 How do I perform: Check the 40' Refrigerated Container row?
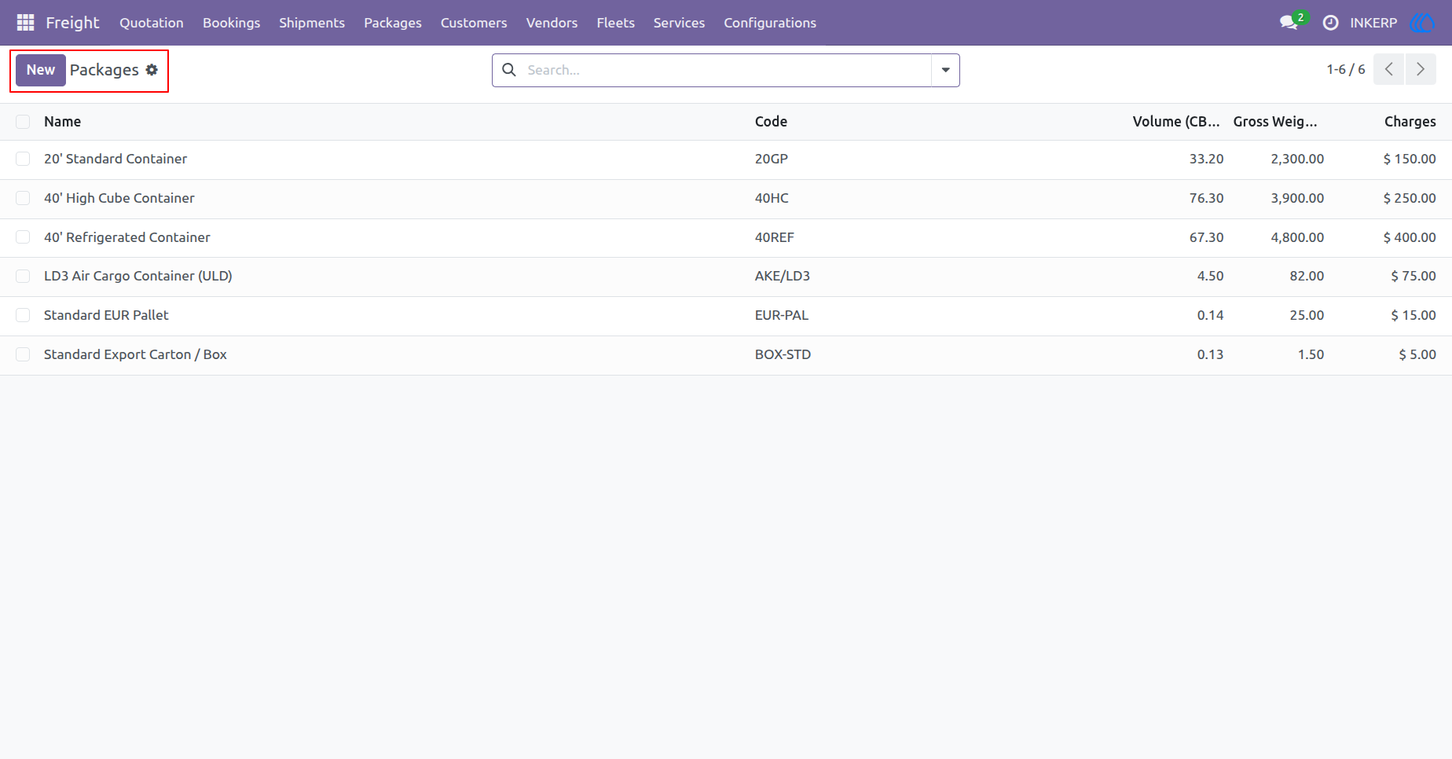point(23,237)
